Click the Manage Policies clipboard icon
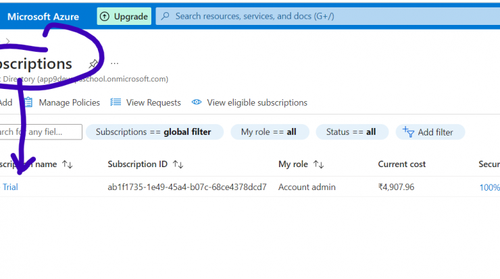 click(28, 102)
